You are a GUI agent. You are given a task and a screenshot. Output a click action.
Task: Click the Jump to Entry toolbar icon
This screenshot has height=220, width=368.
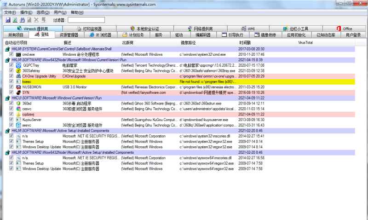coord(44,20)
